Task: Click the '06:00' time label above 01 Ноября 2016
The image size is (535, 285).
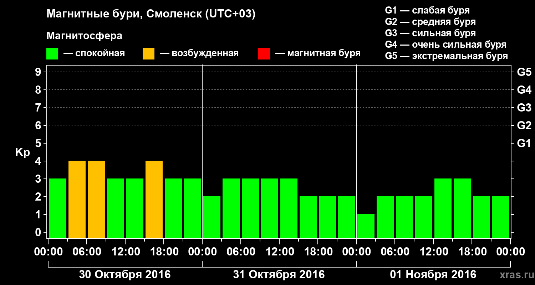Action: 395,252
